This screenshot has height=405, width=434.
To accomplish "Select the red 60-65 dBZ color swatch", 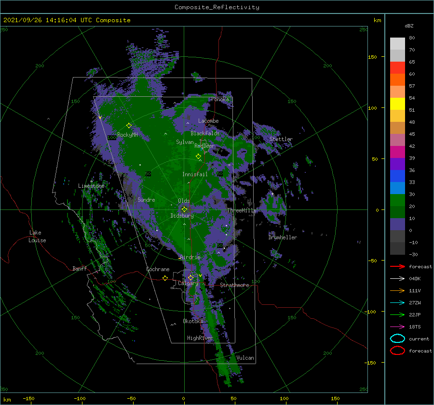I will pyautogui.click(x=397, y=68).
